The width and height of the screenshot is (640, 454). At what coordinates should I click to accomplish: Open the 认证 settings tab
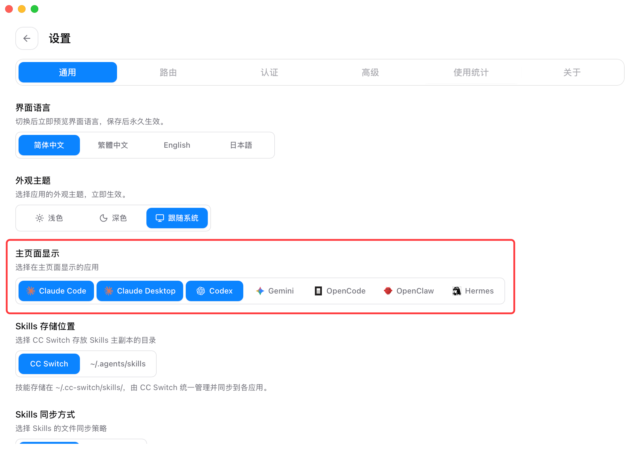click(x=269, y=72)
